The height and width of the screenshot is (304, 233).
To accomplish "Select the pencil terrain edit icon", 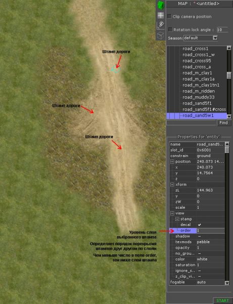I will (161, 25).
